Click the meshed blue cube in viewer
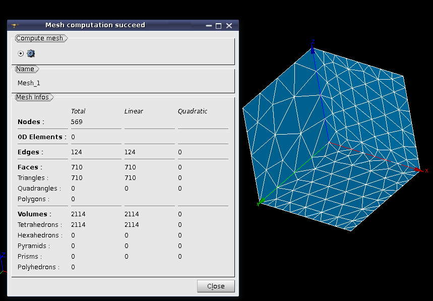The height and width of the screenshot is (301, 433). tap(331, 138)
